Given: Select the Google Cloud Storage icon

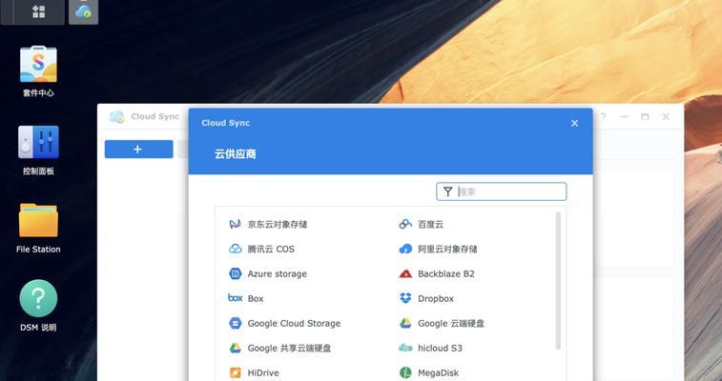Looking at the screenshot, I should [x=236, y=324].
